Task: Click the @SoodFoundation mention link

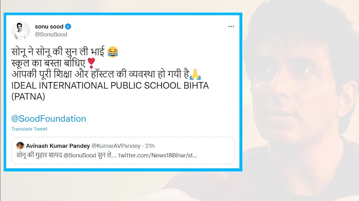Action: point(49,119)
